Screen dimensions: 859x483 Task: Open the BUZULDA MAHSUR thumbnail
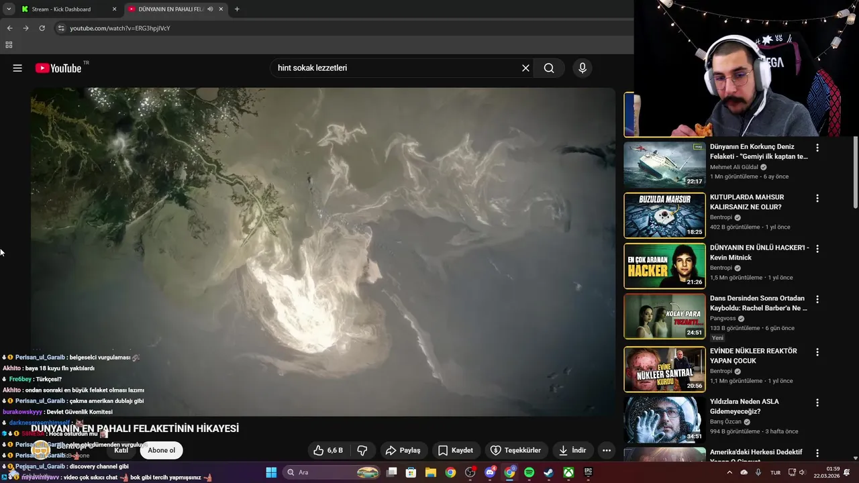[664, 215]
